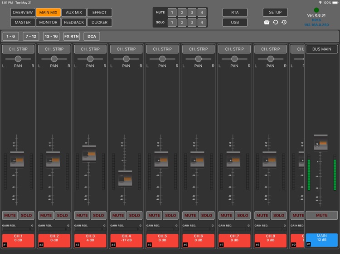Select the CH.3 4 dB channel label

(90, 240)
